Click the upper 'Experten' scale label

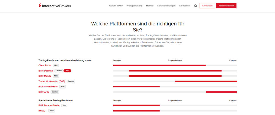[233, 60]
